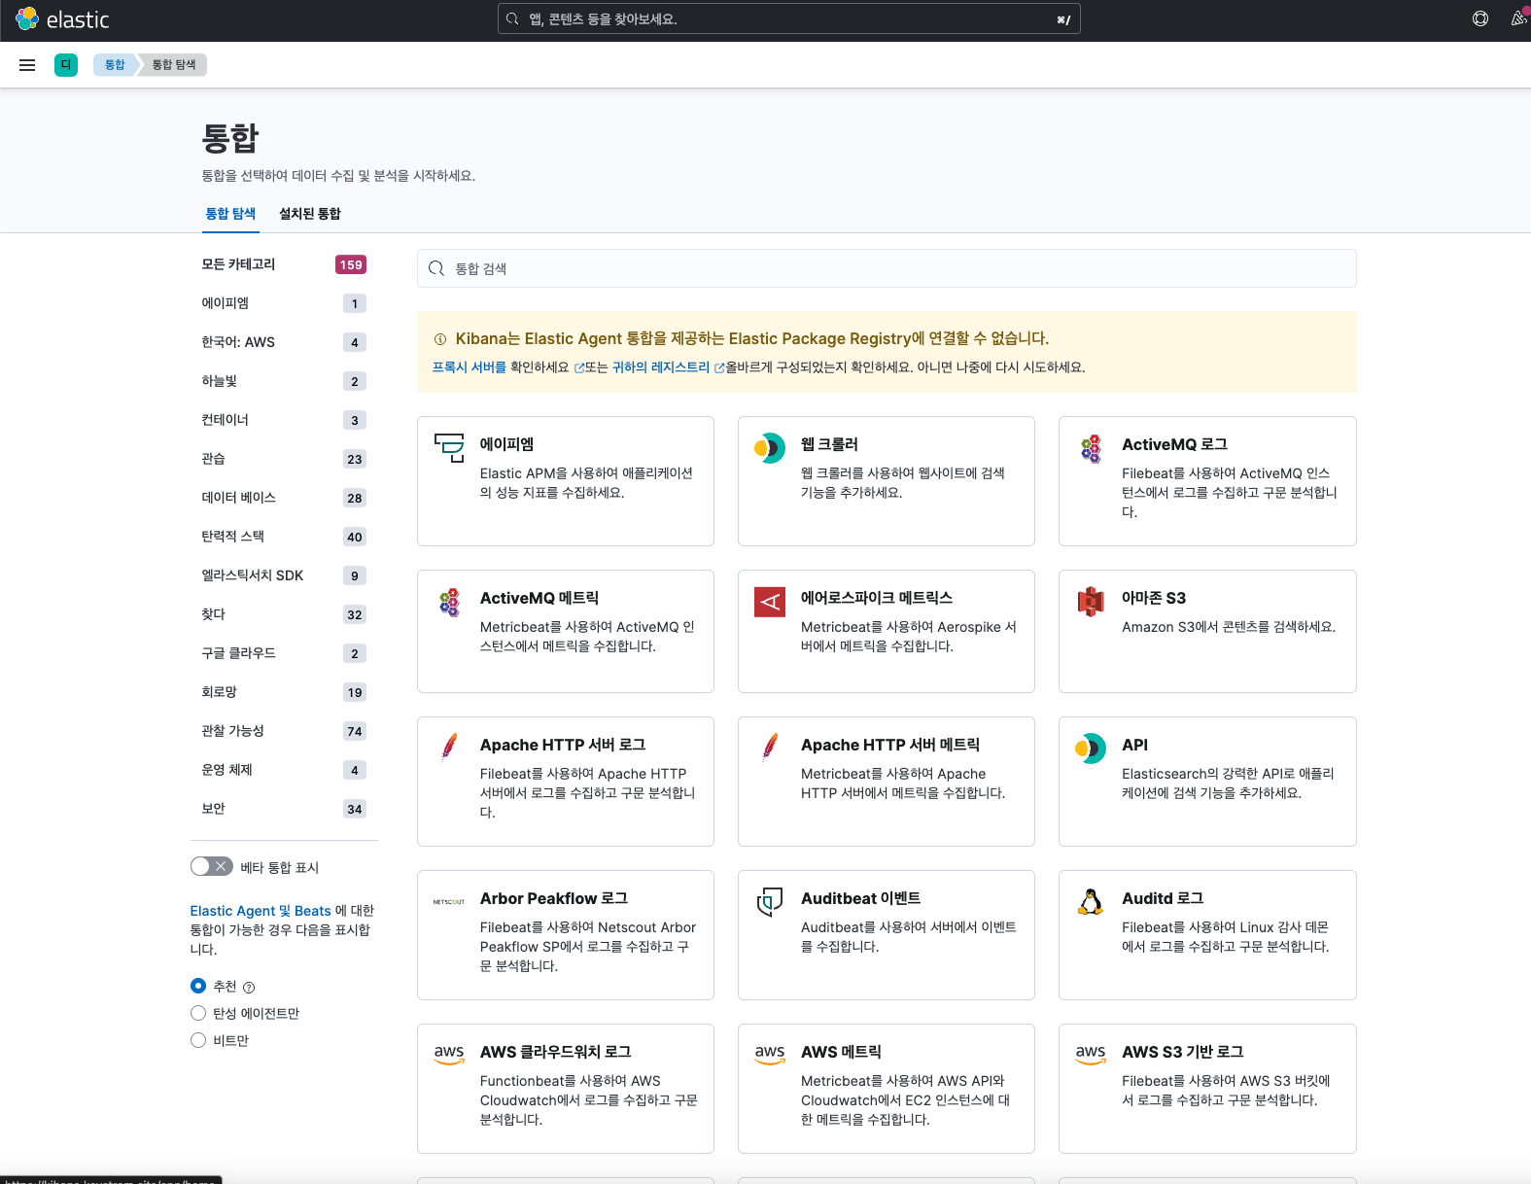Viewport: 1531px width, 1184px height.
Task: Click the ActiveMQ 메트릭 card icon
Action: tap(449, 602)
